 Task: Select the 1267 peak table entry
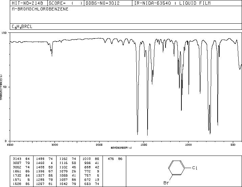(x=44, y=184)
